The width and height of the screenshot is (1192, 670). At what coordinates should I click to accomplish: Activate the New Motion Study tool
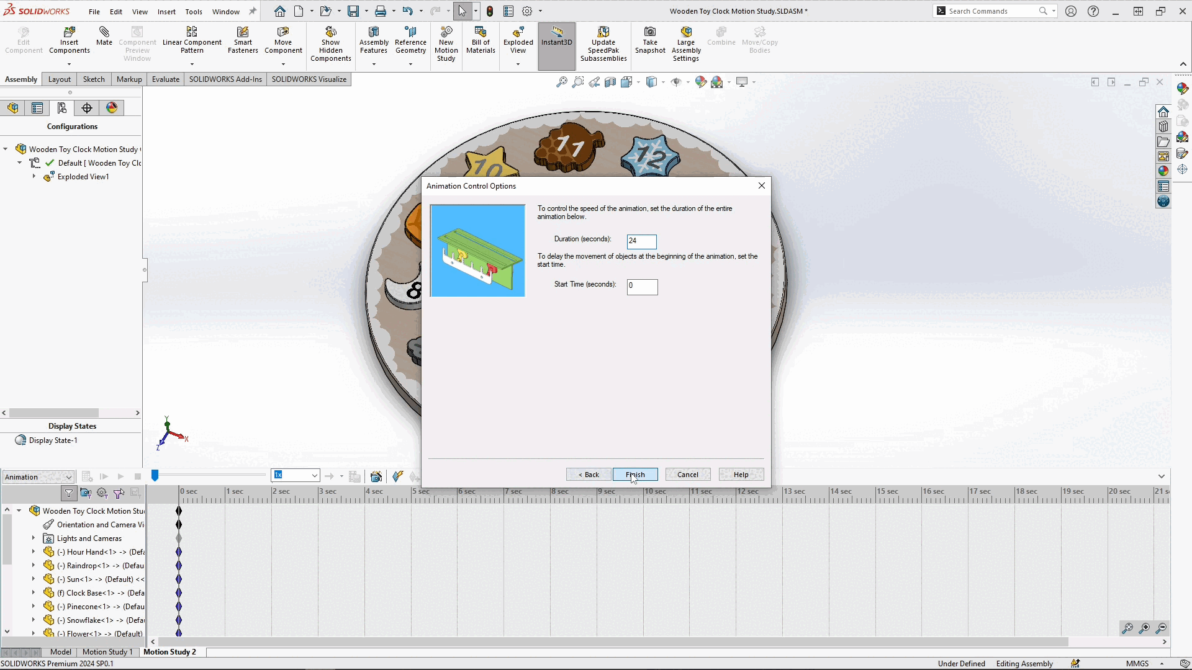click(446, 42)
